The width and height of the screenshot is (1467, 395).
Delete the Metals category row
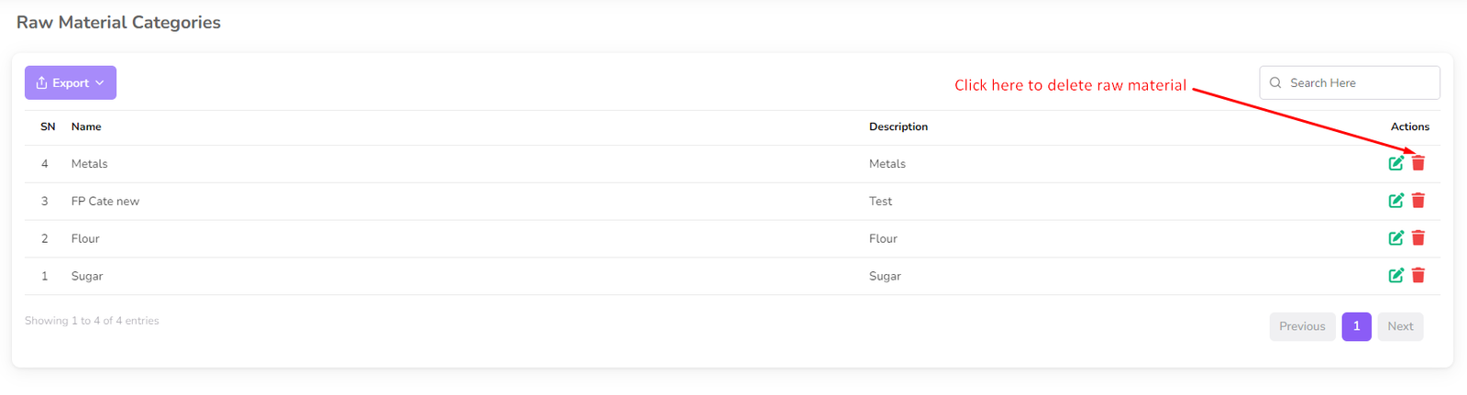coord(1418,163)
